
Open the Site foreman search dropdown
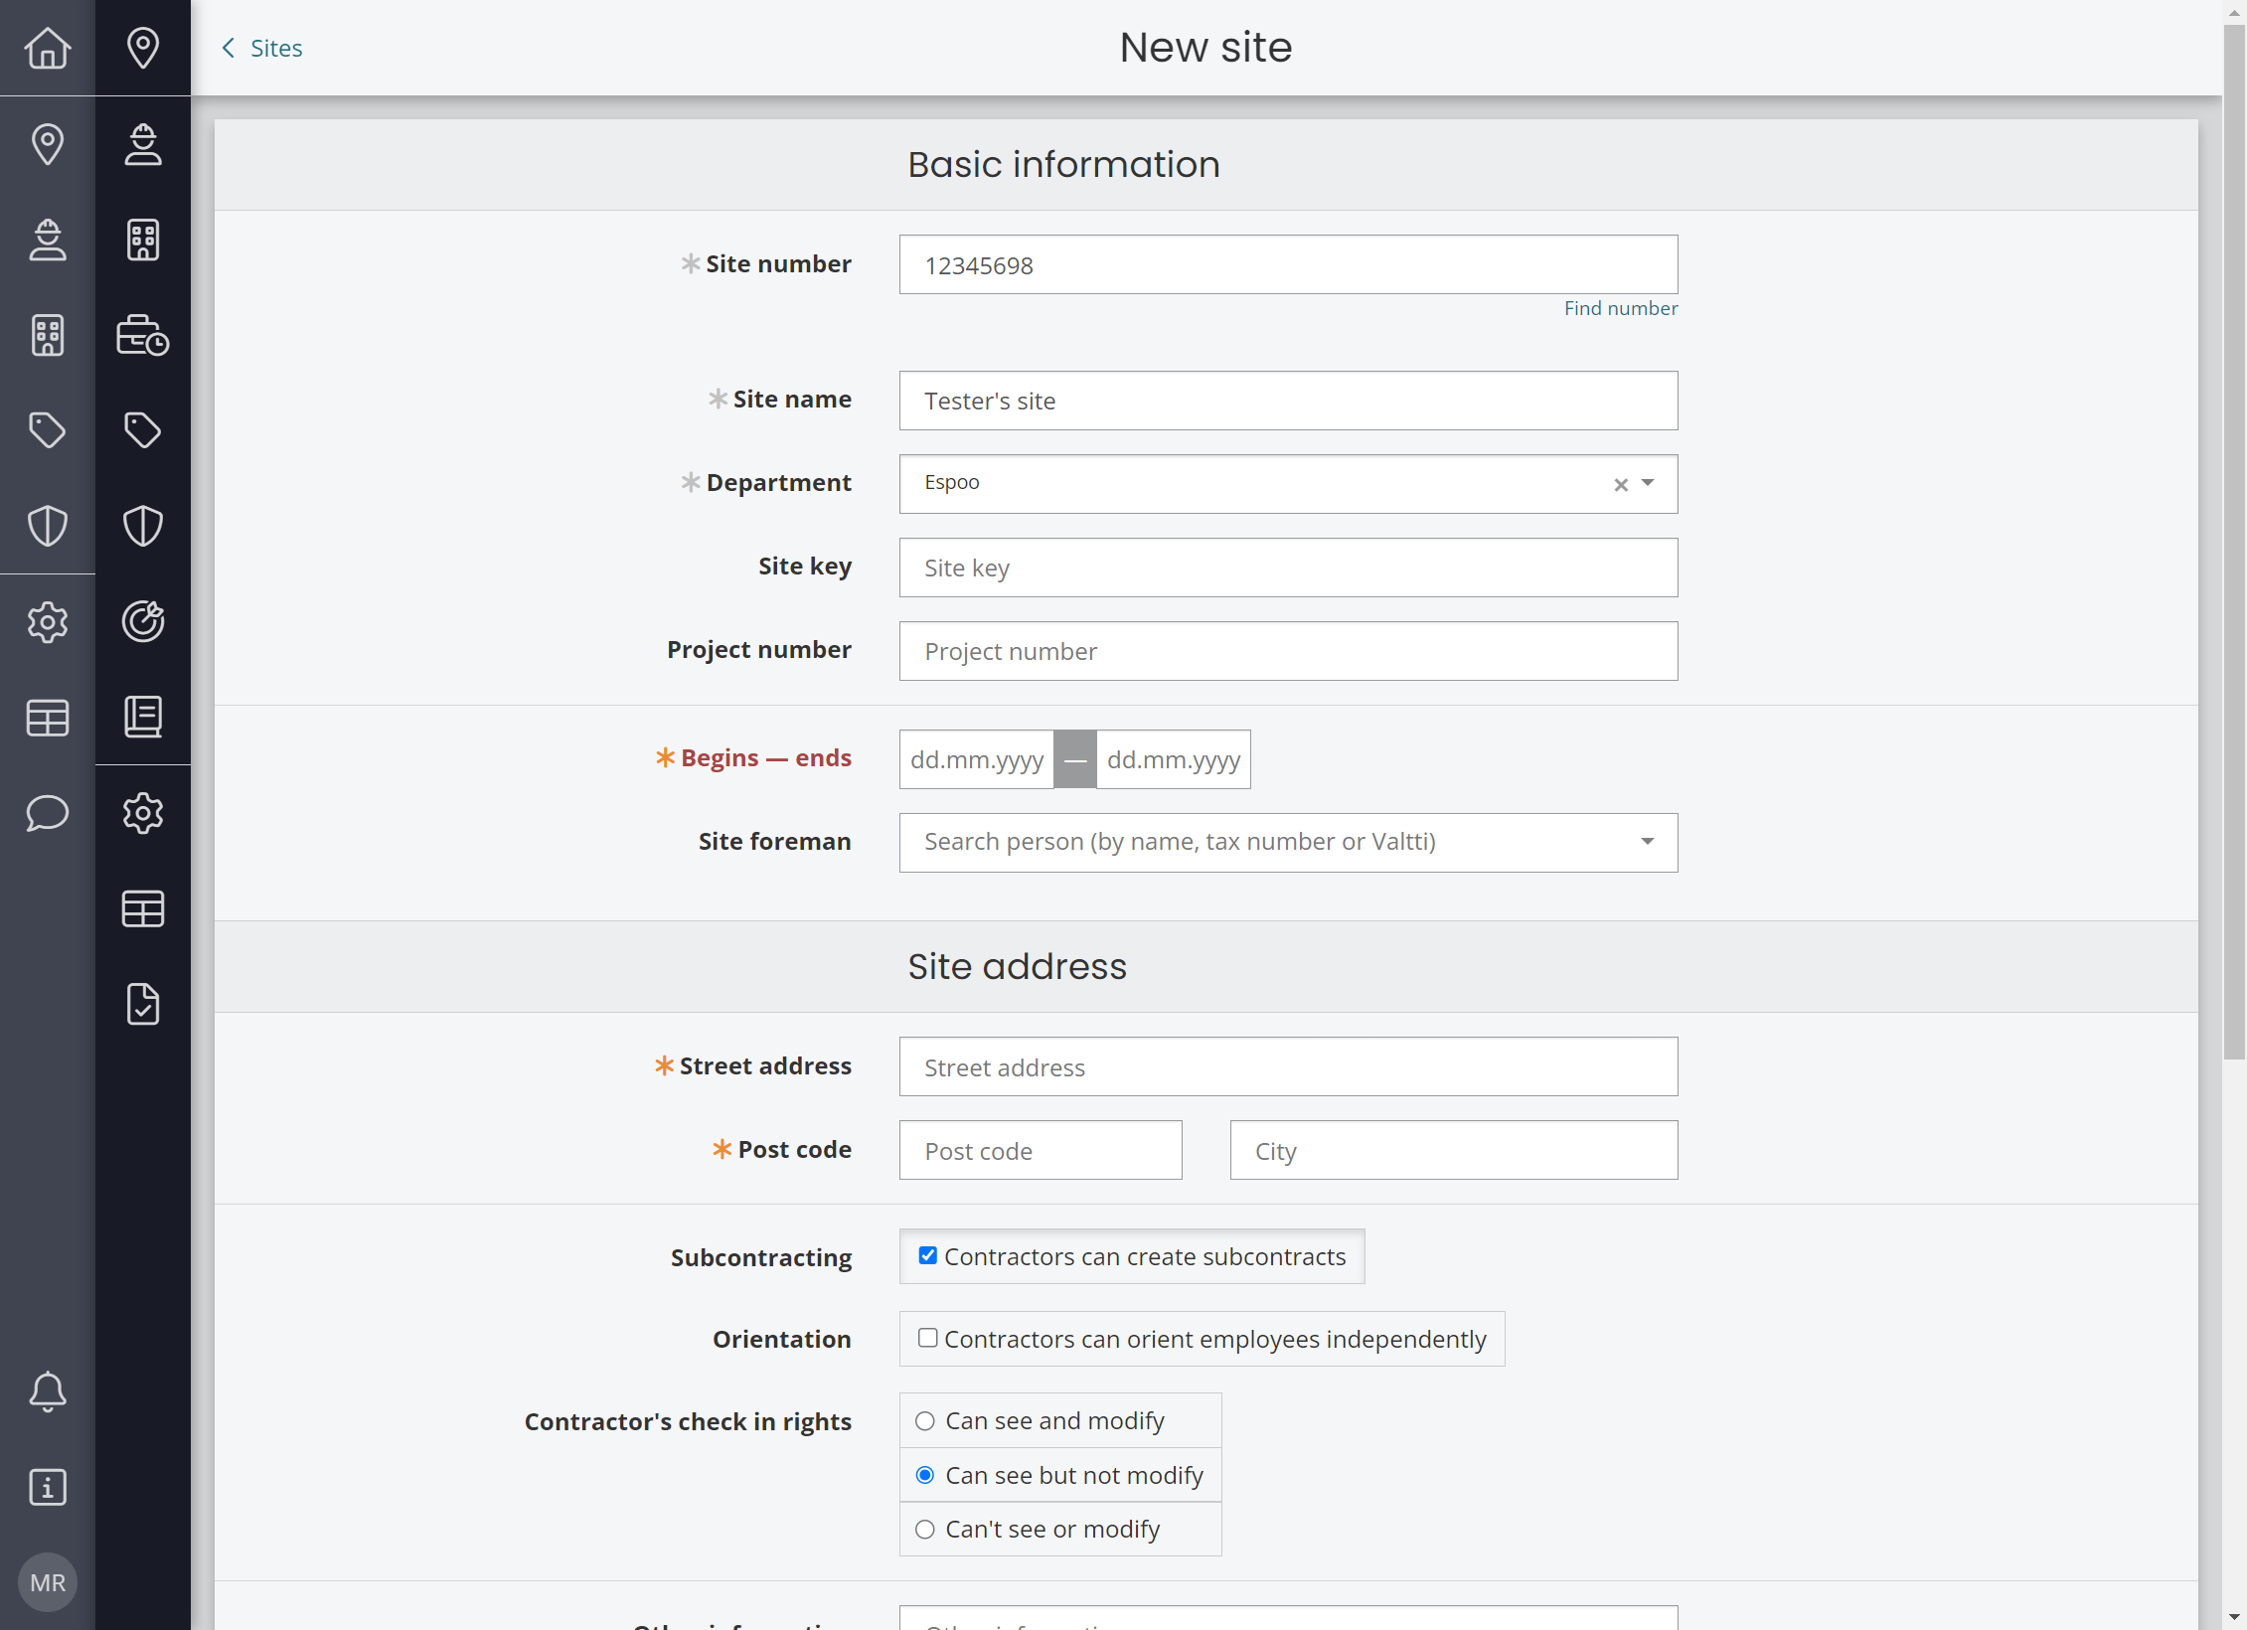(x=1288, y=842)
